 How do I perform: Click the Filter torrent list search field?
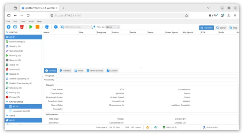(x=76, y=27)
